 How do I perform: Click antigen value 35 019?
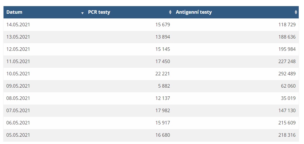point(288,98)
